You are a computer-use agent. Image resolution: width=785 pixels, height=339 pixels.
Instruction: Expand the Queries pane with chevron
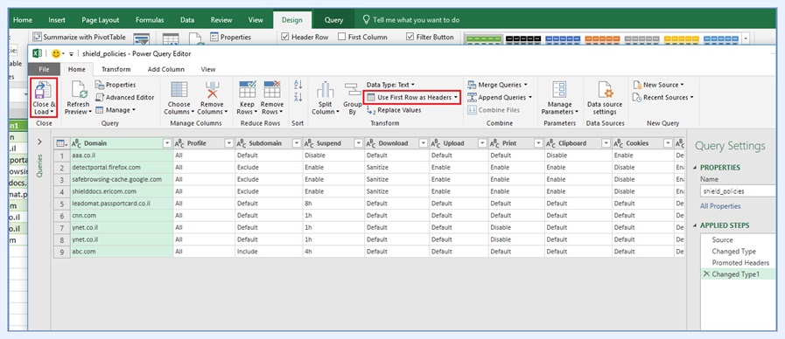[40, 142]
